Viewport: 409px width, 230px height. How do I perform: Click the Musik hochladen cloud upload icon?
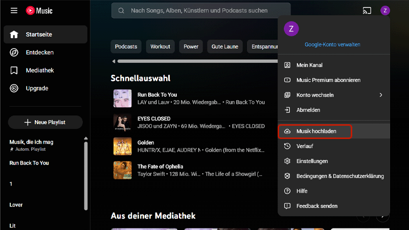coord(287,131)
